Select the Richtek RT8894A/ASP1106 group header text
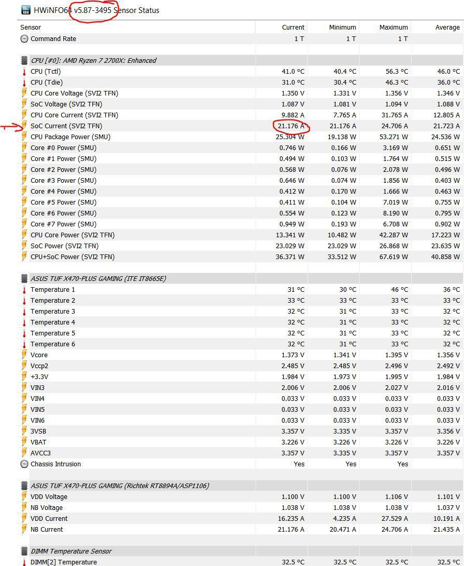This screenshot has height=566, width=464. coord(120,486)
